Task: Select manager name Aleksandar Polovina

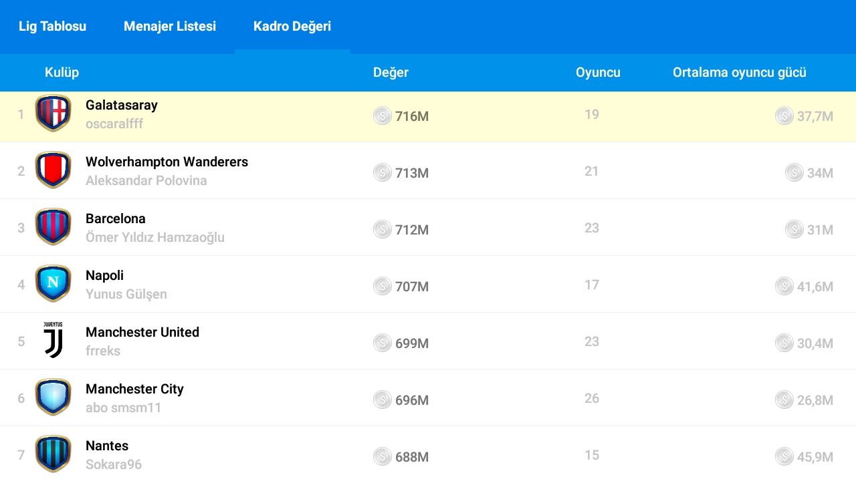Action: click(146, 180)
